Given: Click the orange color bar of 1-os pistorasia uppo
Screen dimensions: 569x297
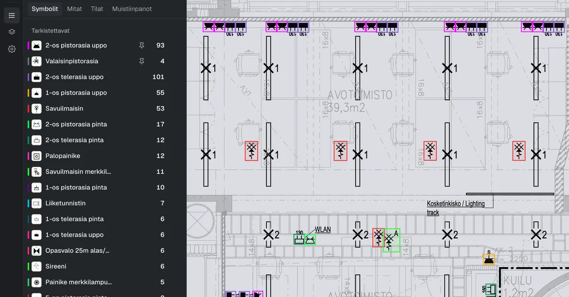Looking at the screenshot, I should [28, 93].
